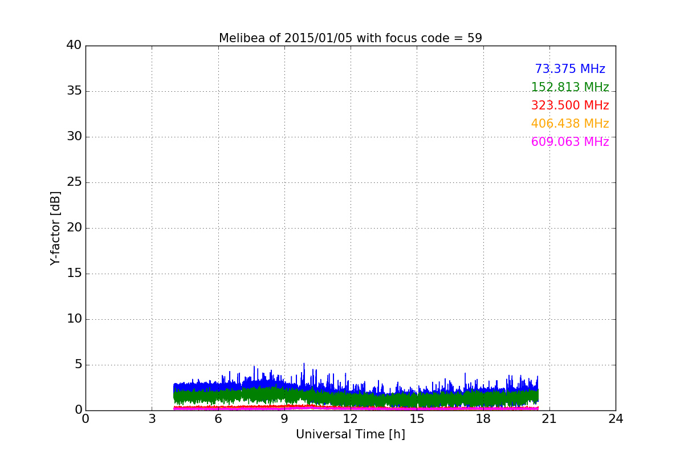The height and width of the screenshot is (456, 684).
Task: Click the x-axis tick label 21
Action: (549, 419)
